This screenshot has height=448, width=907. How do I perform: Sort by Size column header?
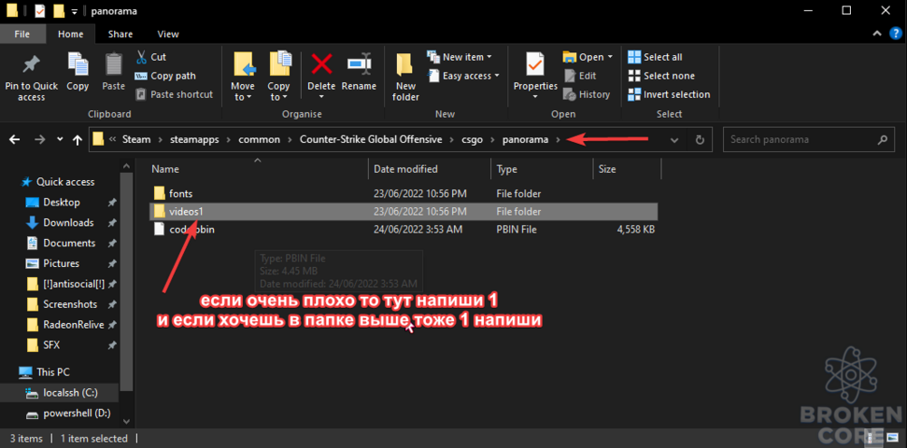point(627,169)
